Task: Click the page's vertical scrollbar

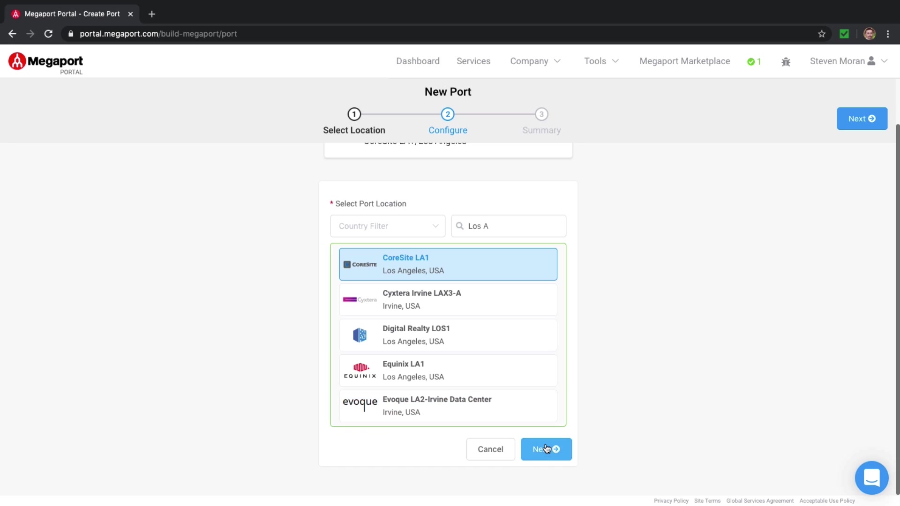Action: click(x=897, y=309)
